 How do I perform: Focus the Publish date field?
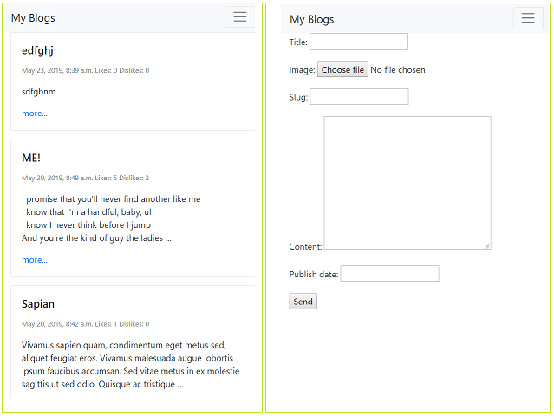pyautogui.click(x=389, y=274)
